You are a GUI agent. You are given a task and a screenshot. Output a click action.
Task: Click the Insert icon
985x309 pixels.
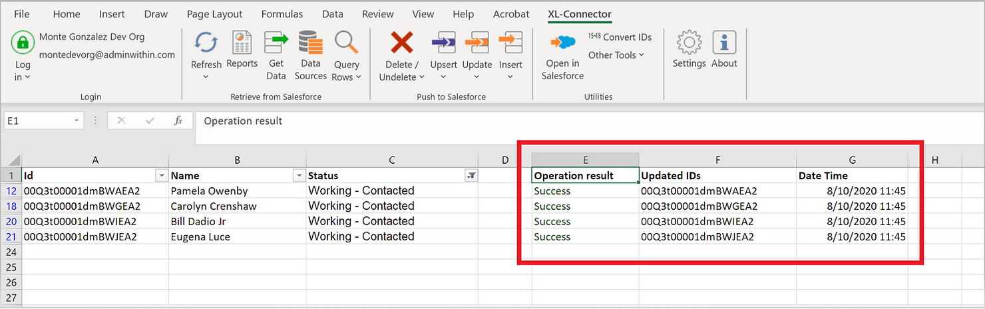(x=510, y=44)
